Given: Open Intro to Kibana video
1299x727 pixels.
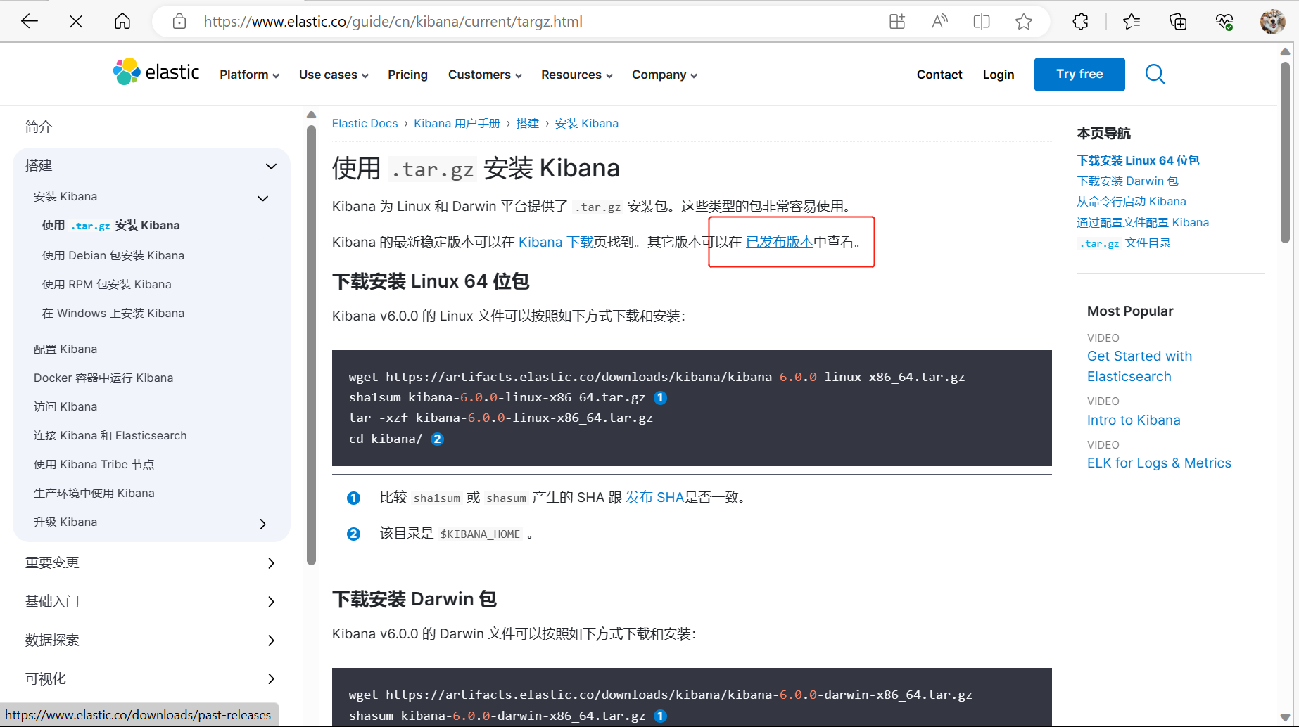Looking at the screenshot, I should [x=1134, y=420].
